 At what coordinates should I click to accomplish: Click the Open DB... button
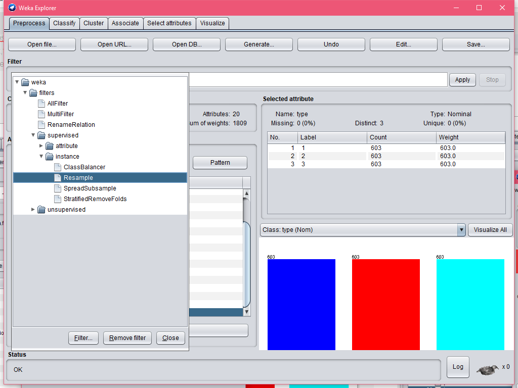[187, 44]
